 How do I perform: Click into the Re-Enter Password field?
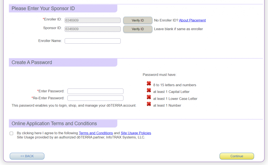[x=95, y=98]
